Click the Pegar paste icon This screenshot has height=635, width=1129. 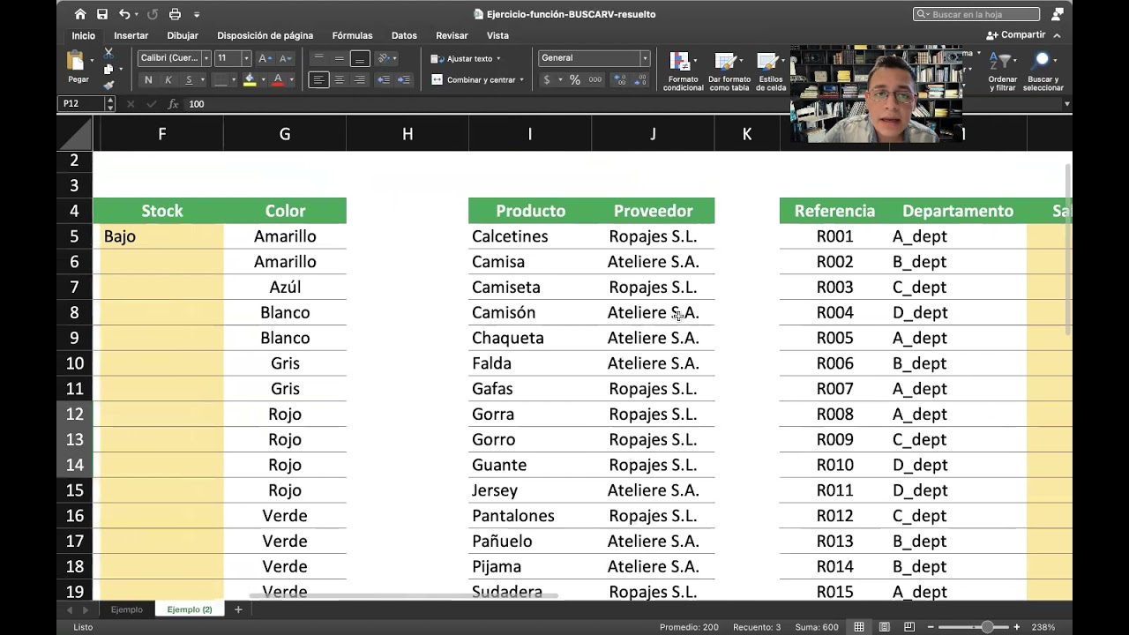(77, 61)
